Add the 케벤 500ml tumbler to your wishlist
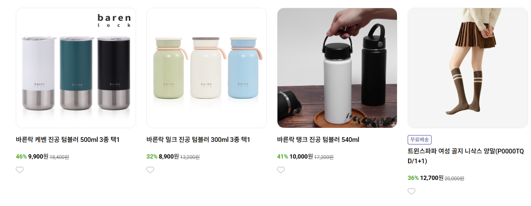Screen dimensions: 531x206 click(20, 170)
